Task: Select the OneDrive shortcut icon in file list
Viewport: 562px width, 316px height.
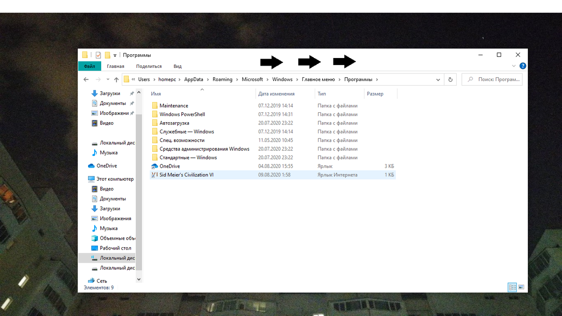Action: pos(155,166)
